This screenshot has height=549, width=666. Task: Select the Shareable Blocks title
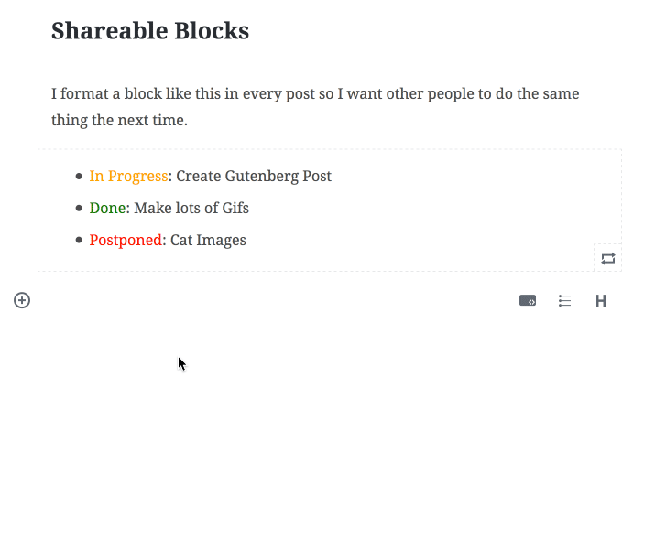(150, 30)
